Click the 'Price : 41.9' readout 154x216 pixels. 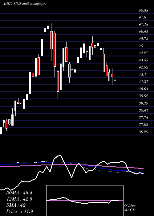click(x=19, y=211)
